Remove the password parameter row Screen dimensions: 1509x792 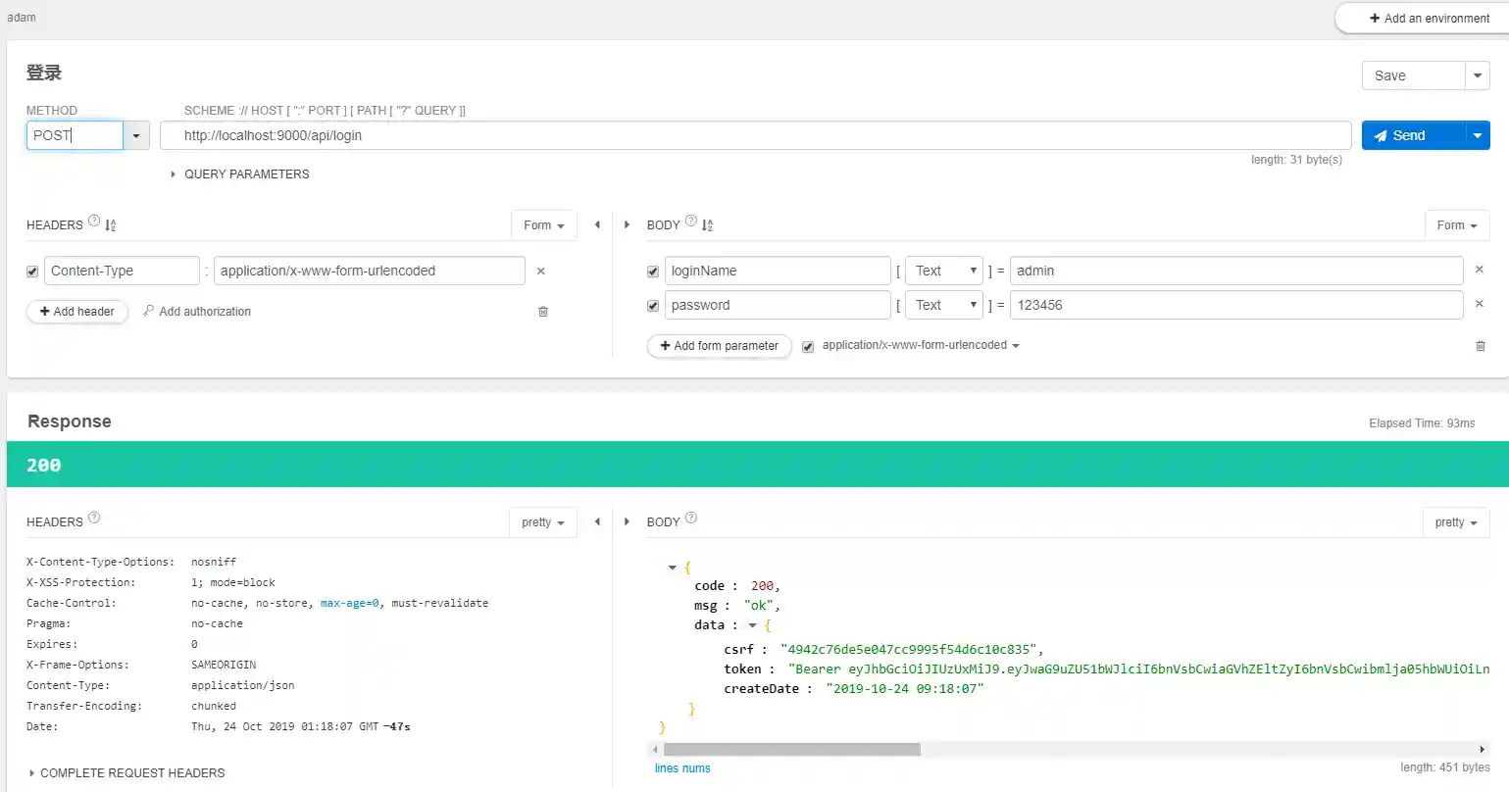point(1480,304)
